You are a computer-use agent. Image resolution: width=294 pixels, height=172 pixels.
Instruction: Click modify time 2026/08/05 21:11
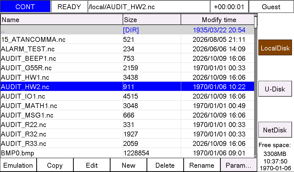click(x=219, y=40)
